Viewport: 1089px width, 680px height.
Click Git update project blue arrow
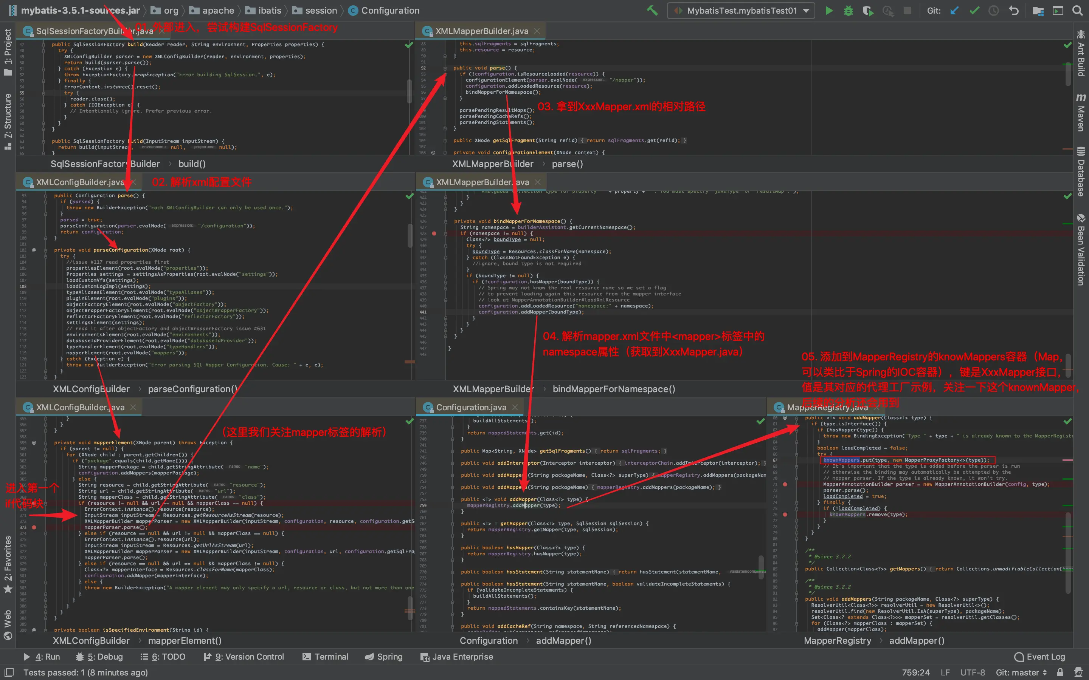coord(954,10)
